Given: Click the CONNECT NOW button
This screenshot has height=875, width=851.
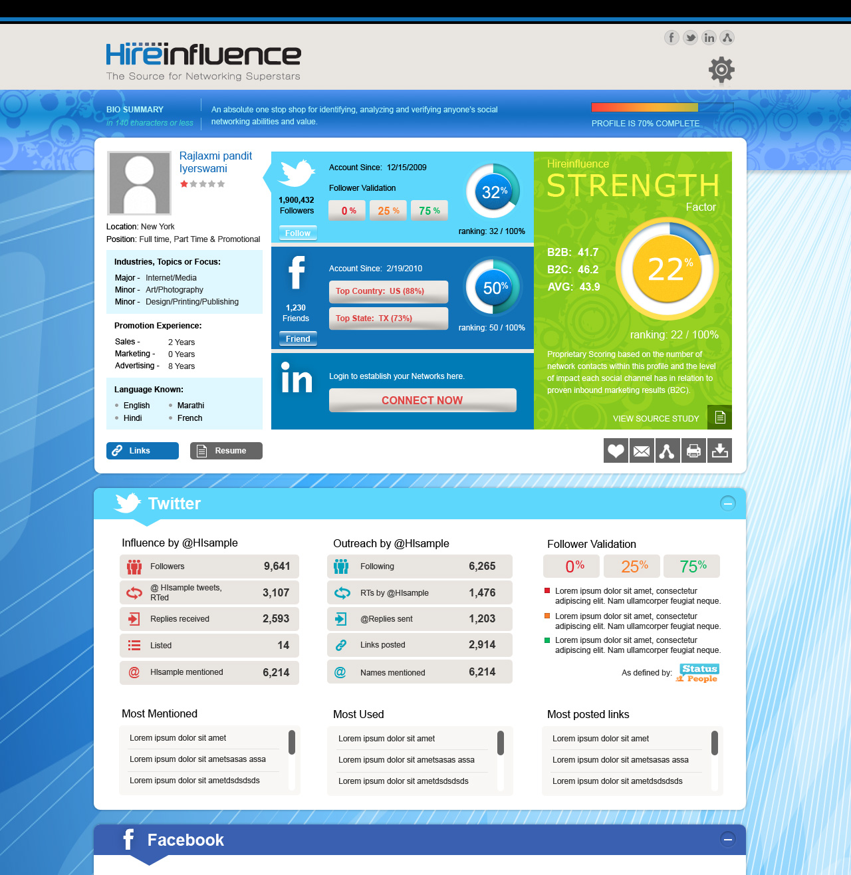Looking at the screenshot, I should [423, 400].
